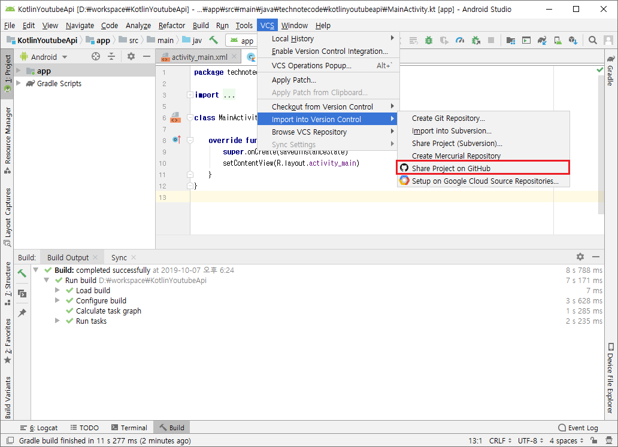Click the green Debug app bug icon
Image resolution: width=618 pixels, height=447 pixels.
click(x=428, y=40)
